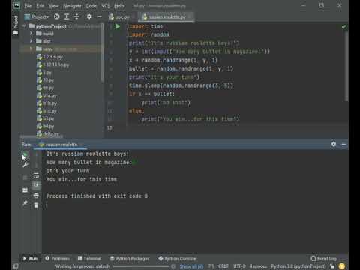Click the yellow face IDE status icon
360x270 pixels.
click(342, 266)
